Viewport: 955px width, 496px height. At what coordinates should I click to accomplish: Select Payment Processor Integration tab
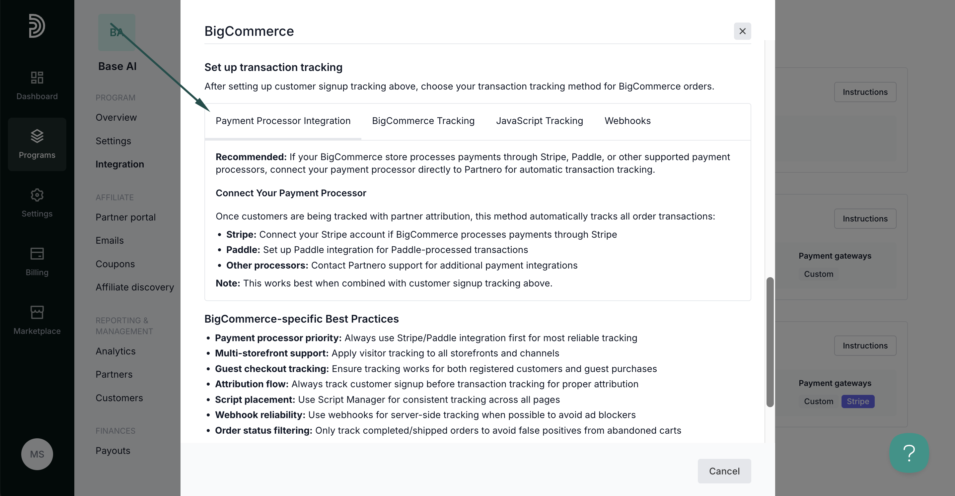283,121
